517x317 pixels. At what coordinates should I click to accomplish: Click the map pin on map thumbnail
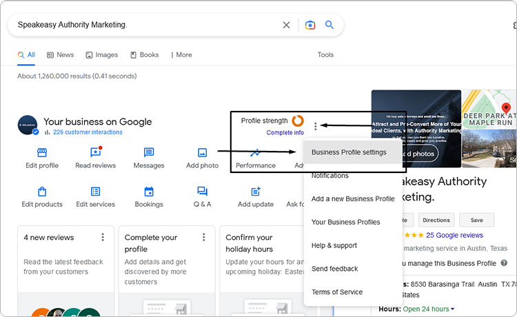[x=506, y=108]
